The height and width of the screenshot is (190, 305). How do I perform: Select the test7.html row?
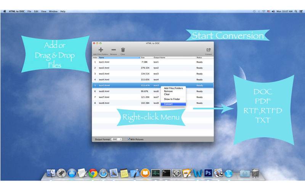tap(153, 97)
